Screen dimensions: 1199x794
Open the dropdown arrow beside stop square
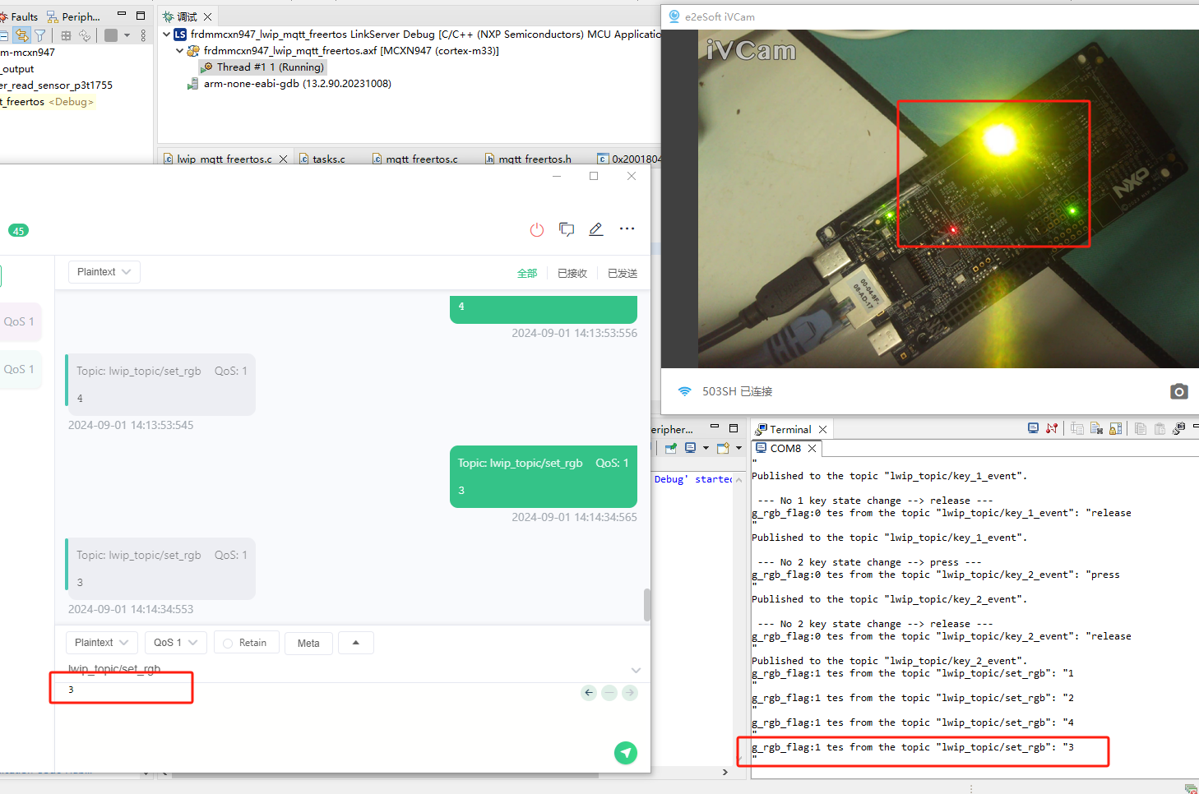127,35
